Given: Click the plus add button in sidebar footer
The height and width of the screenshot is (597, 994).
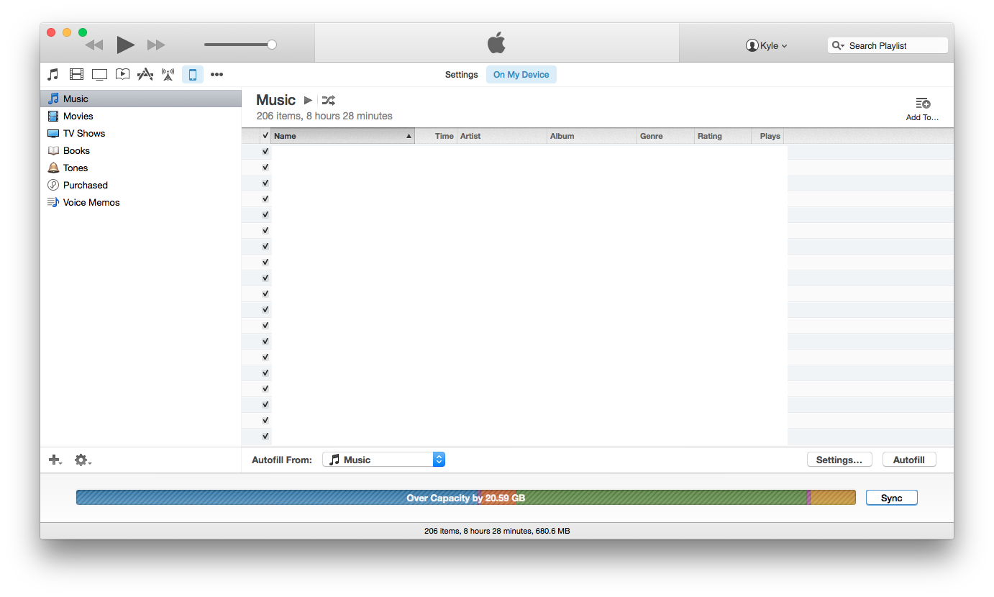Looking at the screenshot, I should (x=55, y=460).
